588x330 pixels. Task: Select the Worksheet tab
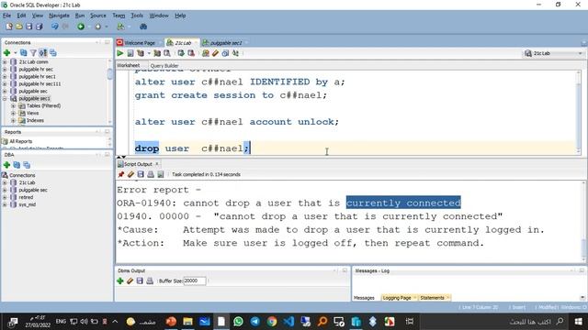coord(129,65)
